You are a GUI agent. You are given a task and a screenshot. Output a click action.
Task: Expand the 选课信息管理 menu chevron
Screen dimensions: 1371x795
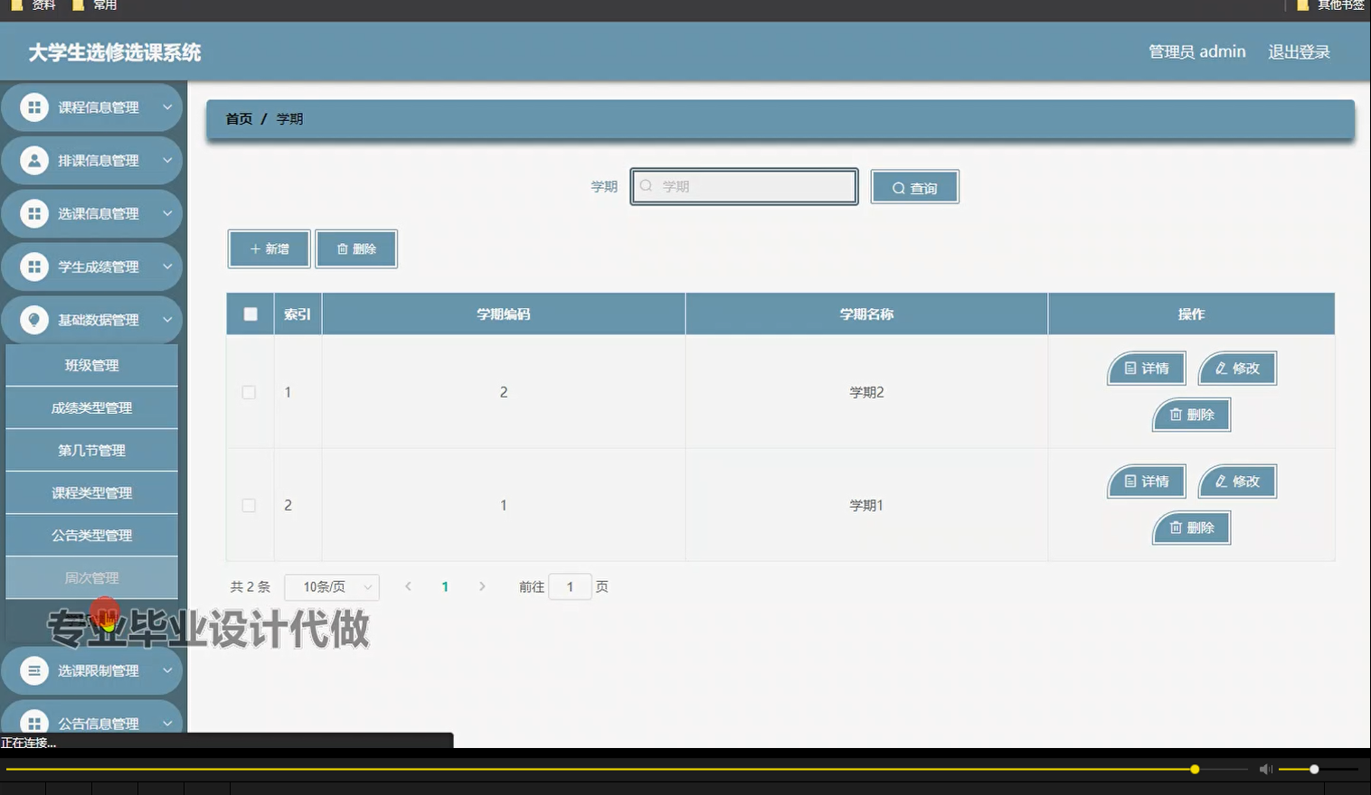[x=167, y=214]
